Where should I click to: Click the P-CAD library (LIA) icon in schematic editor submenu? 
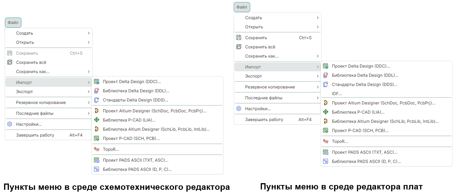(96, 120)
